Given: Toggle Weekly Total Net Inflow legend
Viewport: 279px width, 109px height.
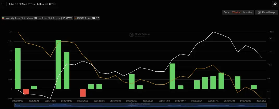Looking at the screenshot, I should [20, 18].
